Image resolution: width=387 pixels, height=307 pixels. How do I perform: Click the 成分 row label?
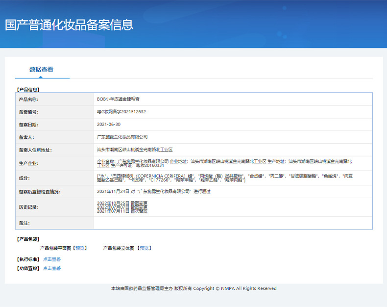24,178
